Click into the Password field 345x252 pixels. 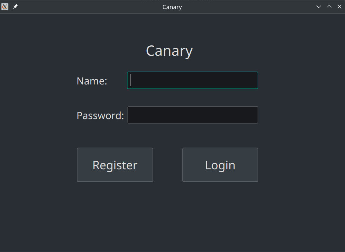[192, 115]
